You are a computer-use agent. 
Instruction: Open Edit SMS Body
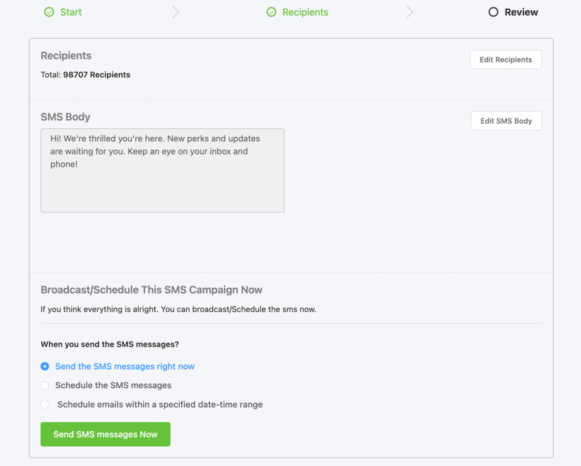click(506, 120)
